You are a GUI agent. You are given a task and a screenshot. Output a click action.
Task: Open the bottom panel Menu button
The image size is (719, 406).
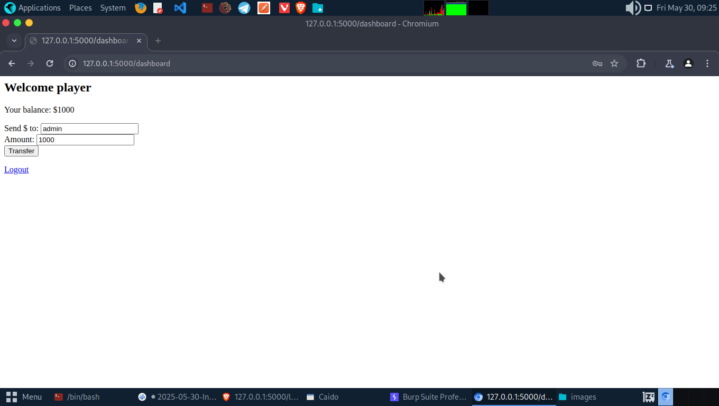(24, 397)
